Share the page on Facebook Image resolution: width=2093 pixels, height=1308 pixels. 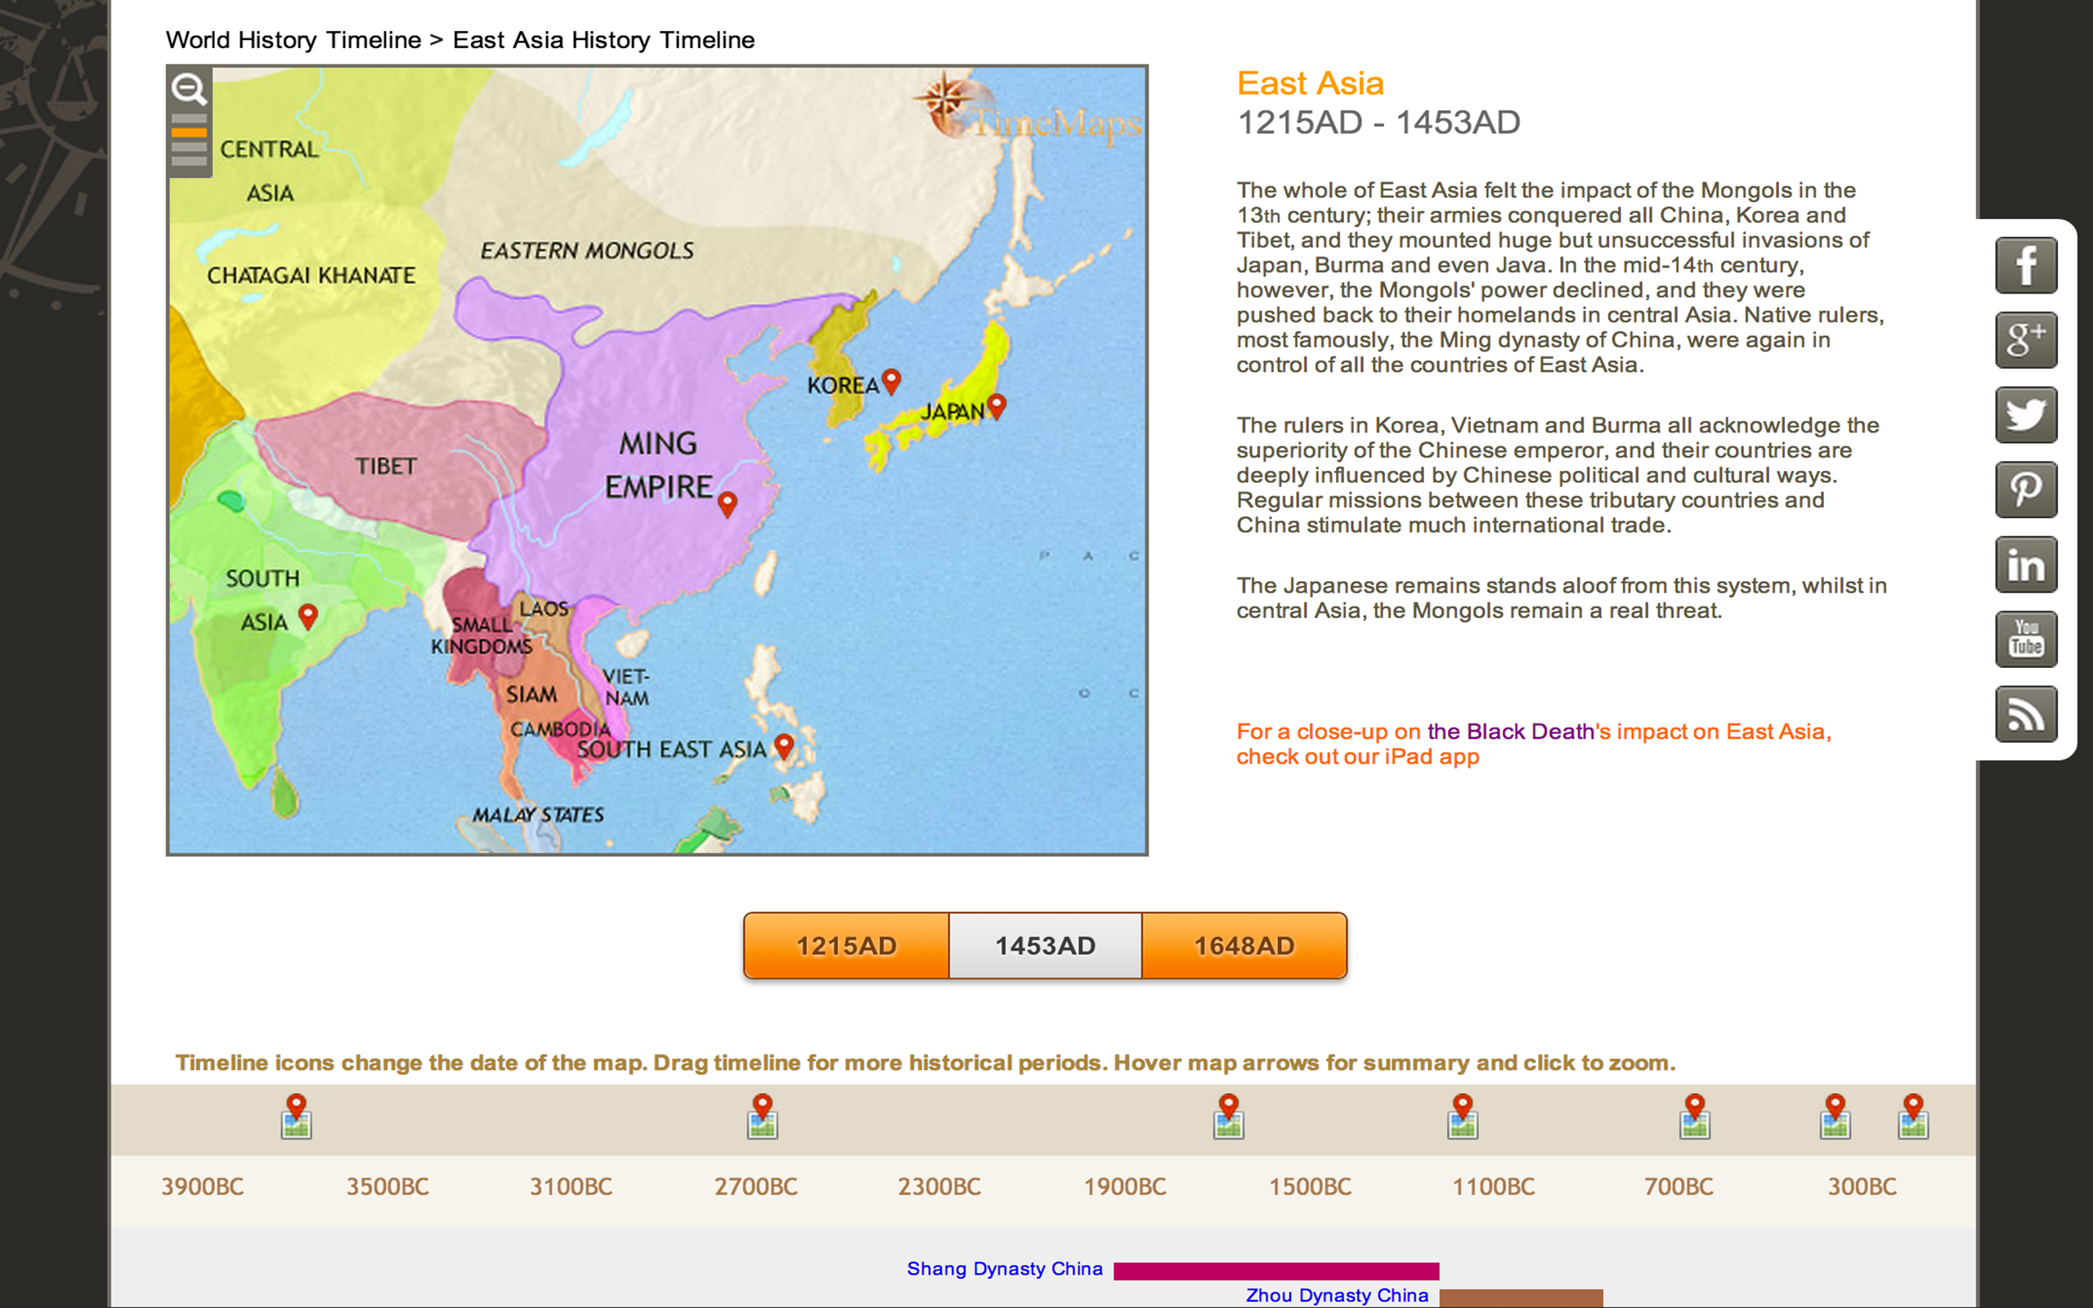pyautogui.click(x=2025, y=264)
